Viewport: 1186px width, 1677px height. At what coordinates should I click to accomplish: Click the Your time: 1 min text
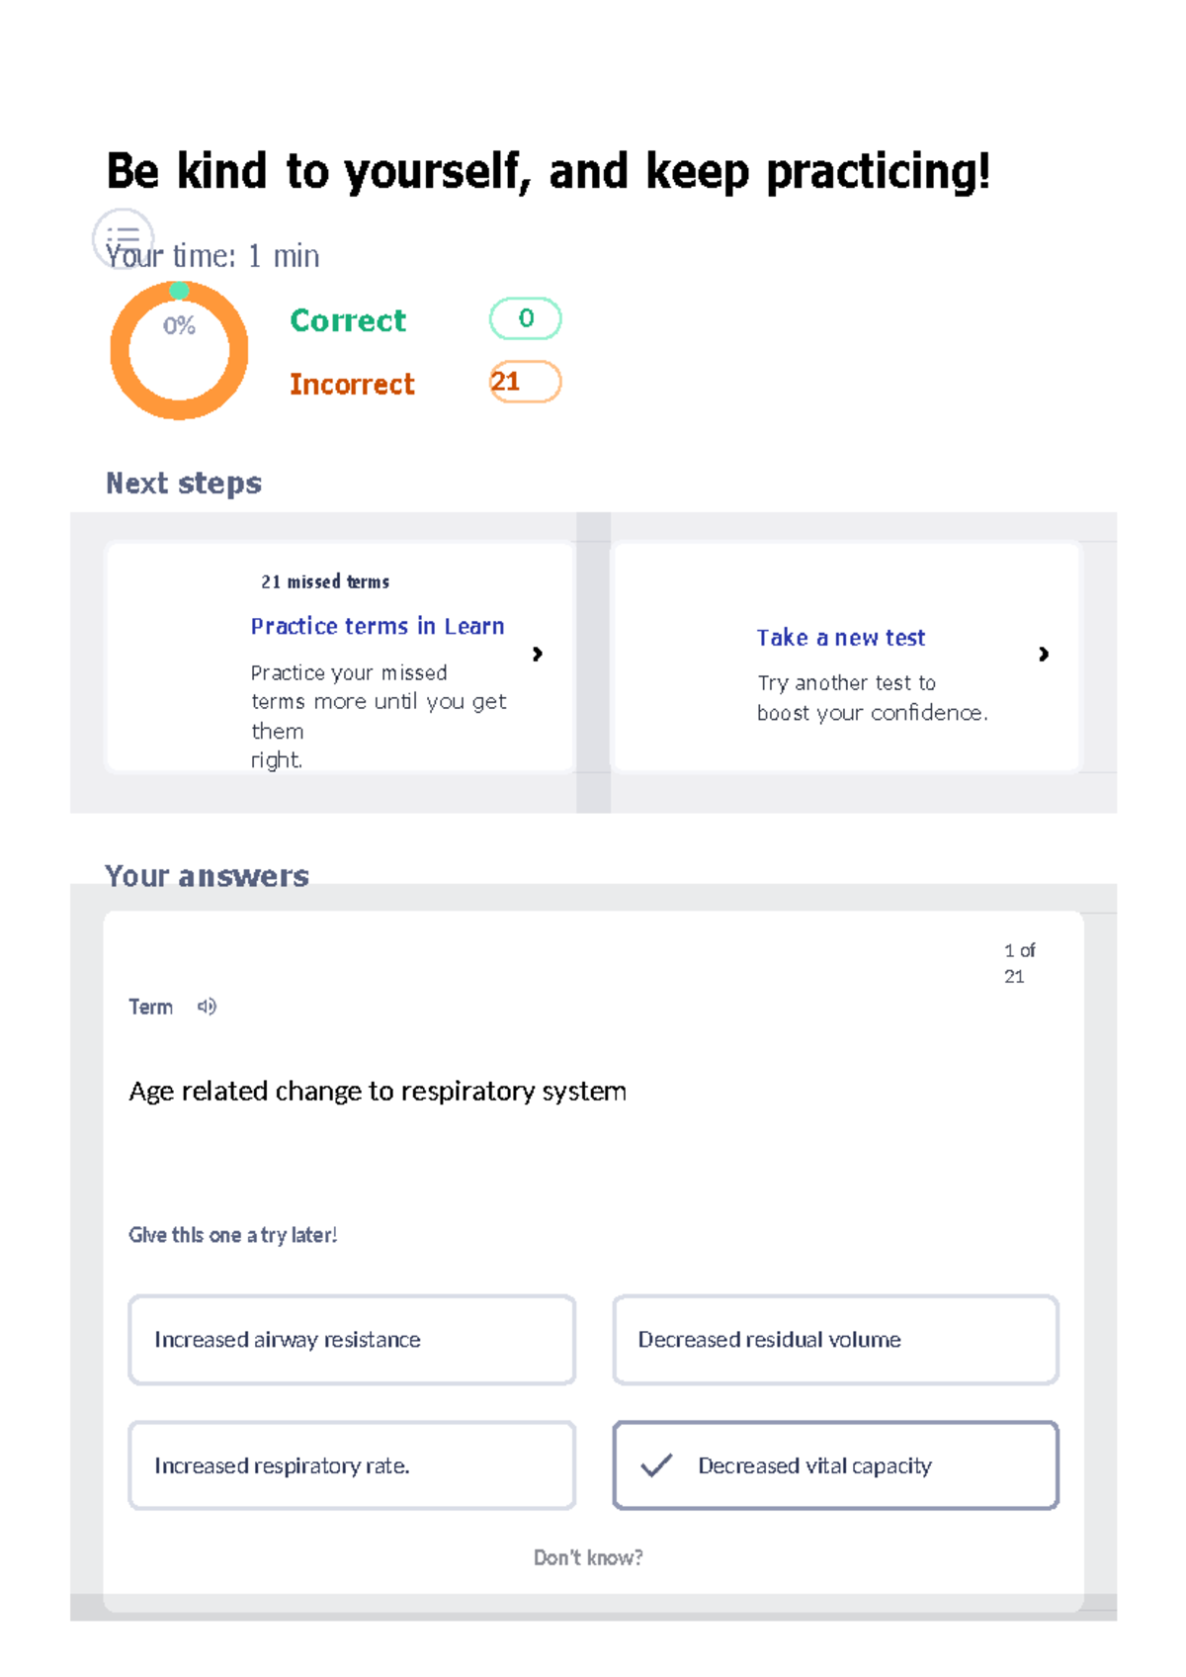[212, 256]
